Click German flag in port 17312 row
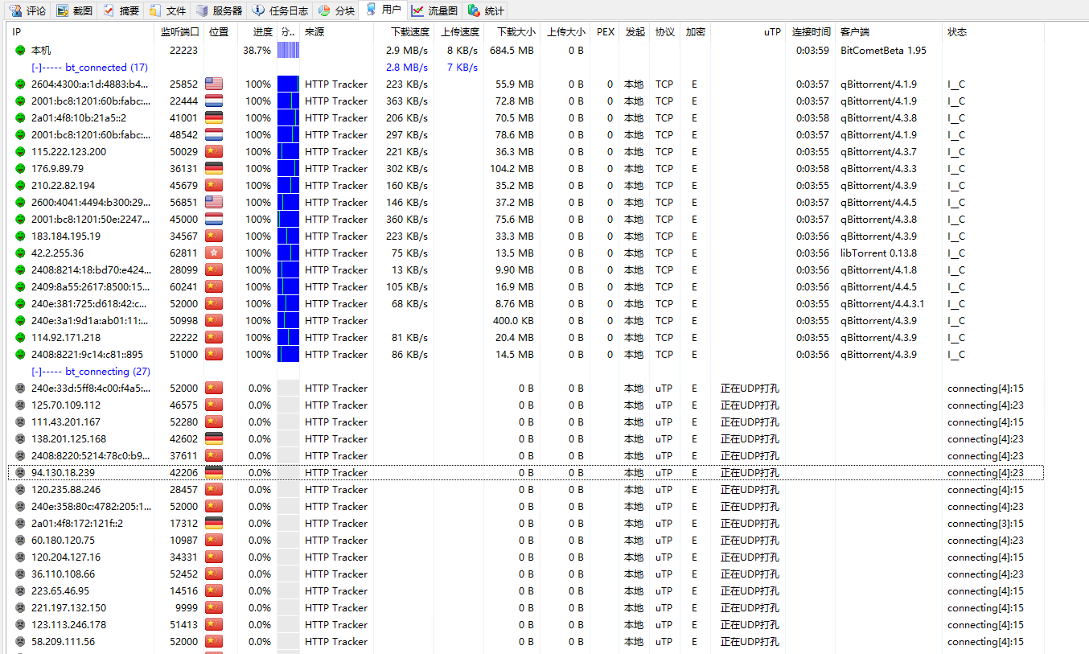 pos(214,523)
